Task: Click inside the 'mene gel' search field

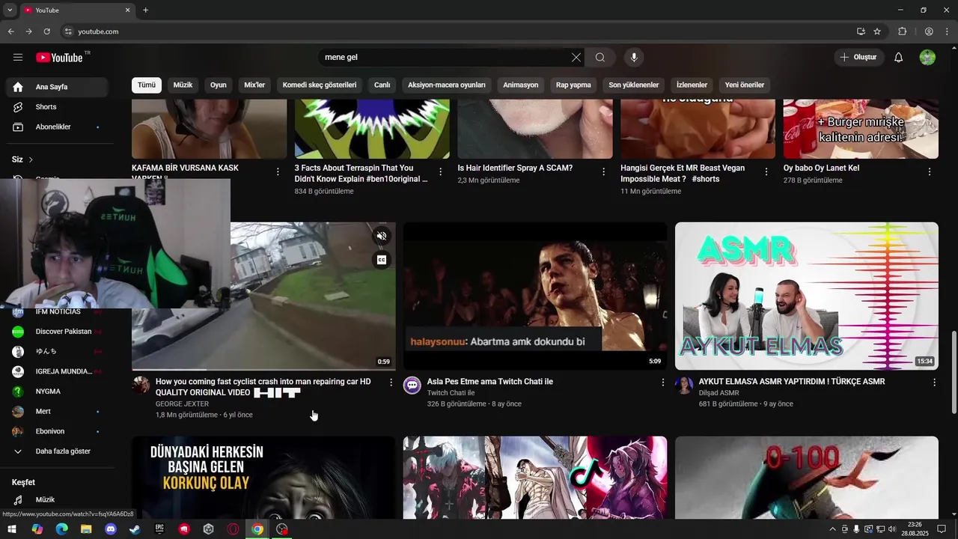Action: pos(445,58)
